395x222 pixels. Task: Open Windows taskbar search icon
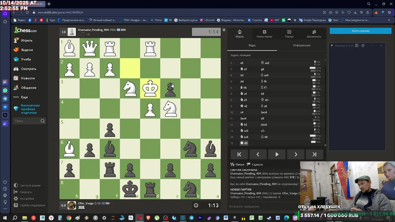click(x=15, y=218)
